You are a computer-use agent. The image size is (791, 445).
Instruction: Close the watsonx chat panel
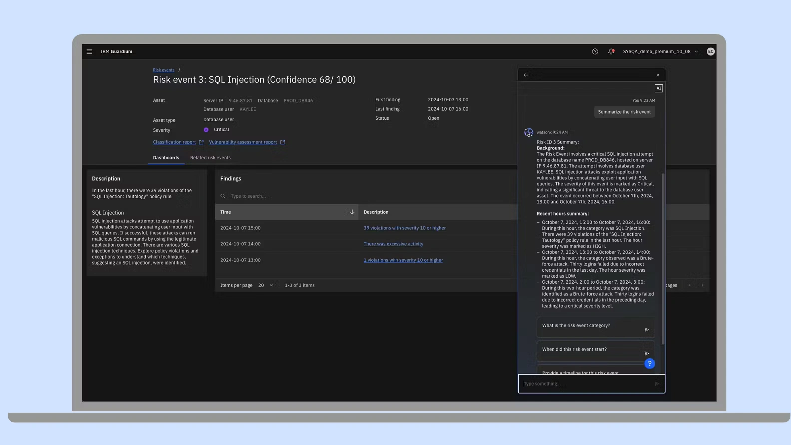658,75
